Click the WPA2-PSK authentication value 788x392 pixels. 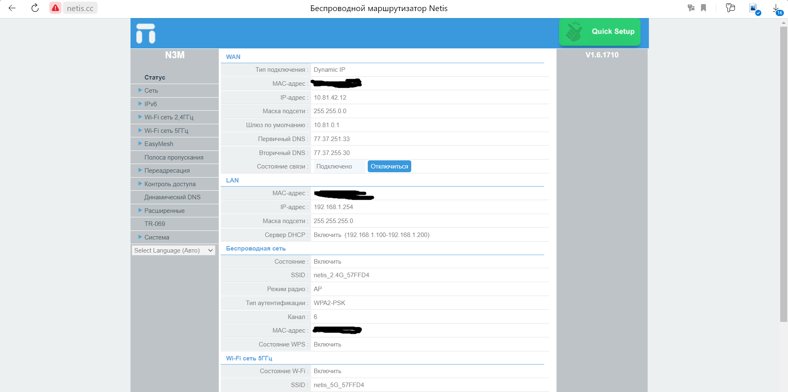(x=330, y=303)
